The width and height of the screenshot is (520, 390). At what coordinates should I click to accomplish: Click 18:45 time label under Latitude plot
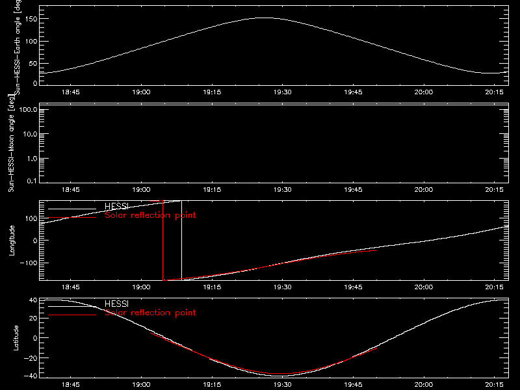[71, 385]
